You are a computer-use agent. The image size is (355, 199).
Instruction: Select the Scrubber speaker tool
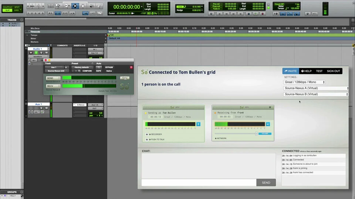tap(91, 6)
